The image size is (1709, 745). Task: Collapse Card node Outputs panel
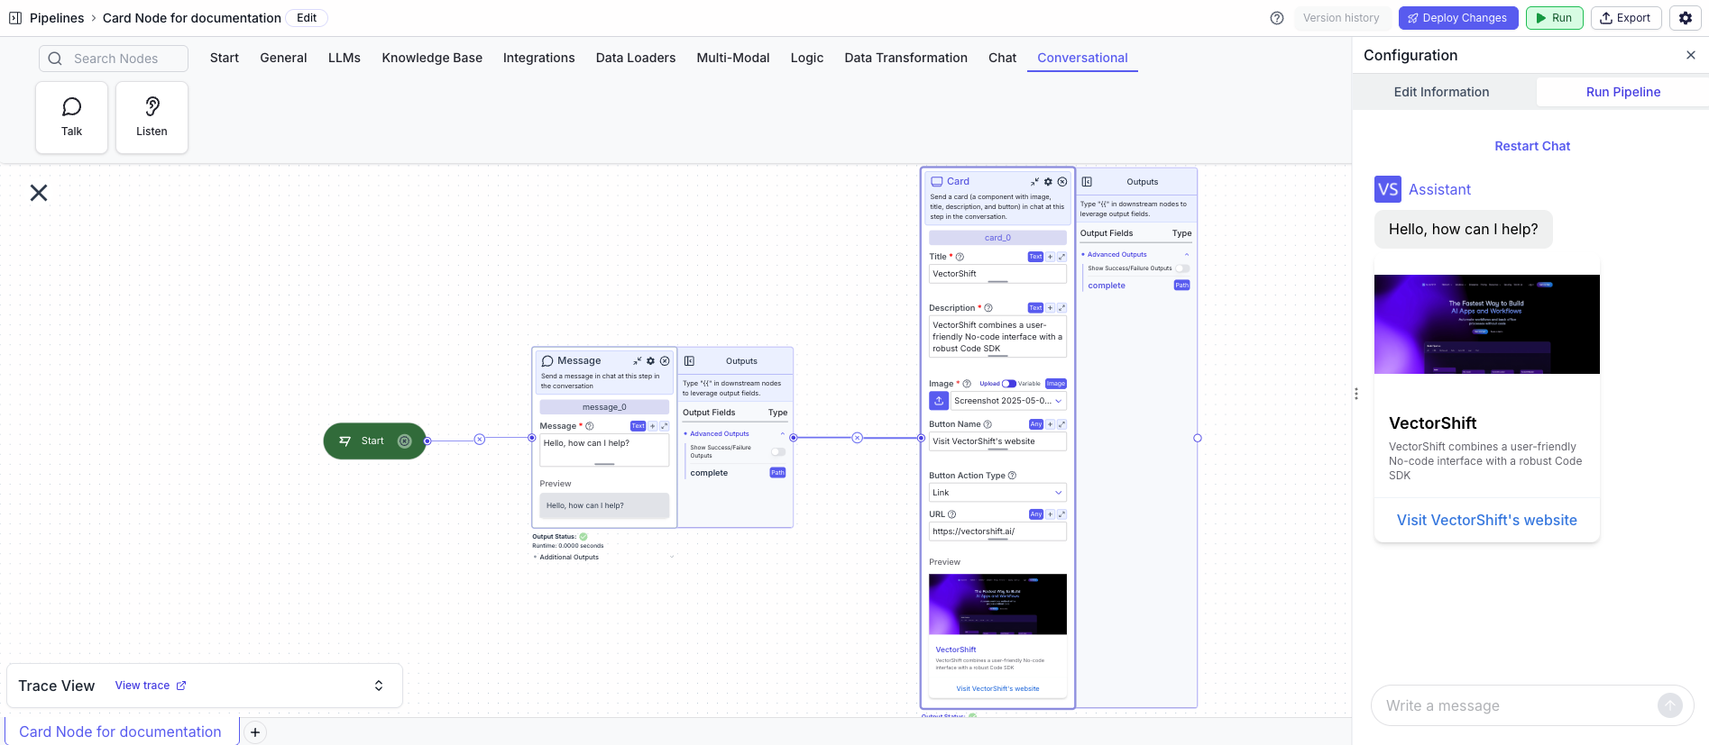(1087, 182)
